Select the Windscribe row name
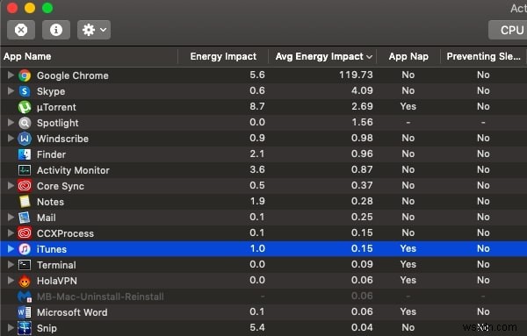Viewport: 527px width, 336px height. [62, 139]
